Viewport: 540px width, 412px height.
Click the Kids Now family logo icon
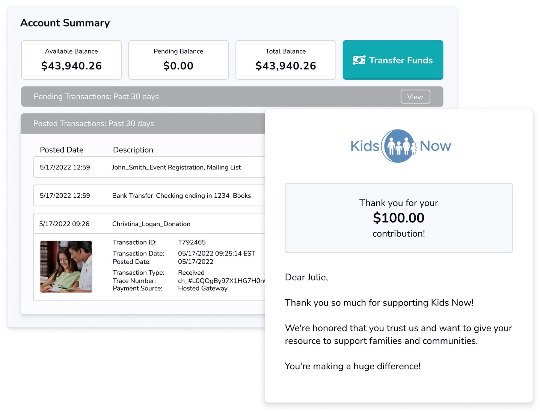click(x=399, y=146)
